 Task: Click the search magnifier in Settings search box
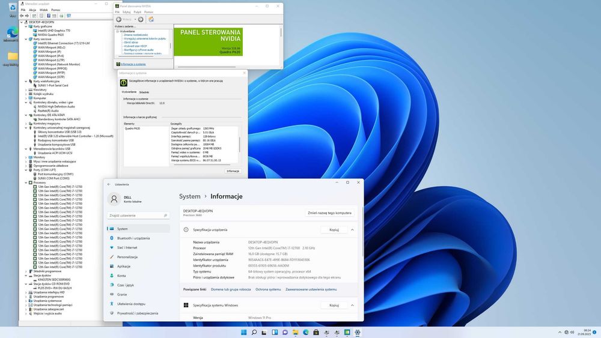click(166, 216)
